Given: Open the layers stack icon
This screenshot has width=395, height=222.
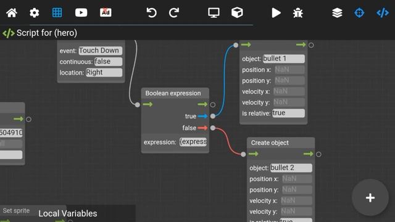Looking at the screenshot, I should [337, 12].
